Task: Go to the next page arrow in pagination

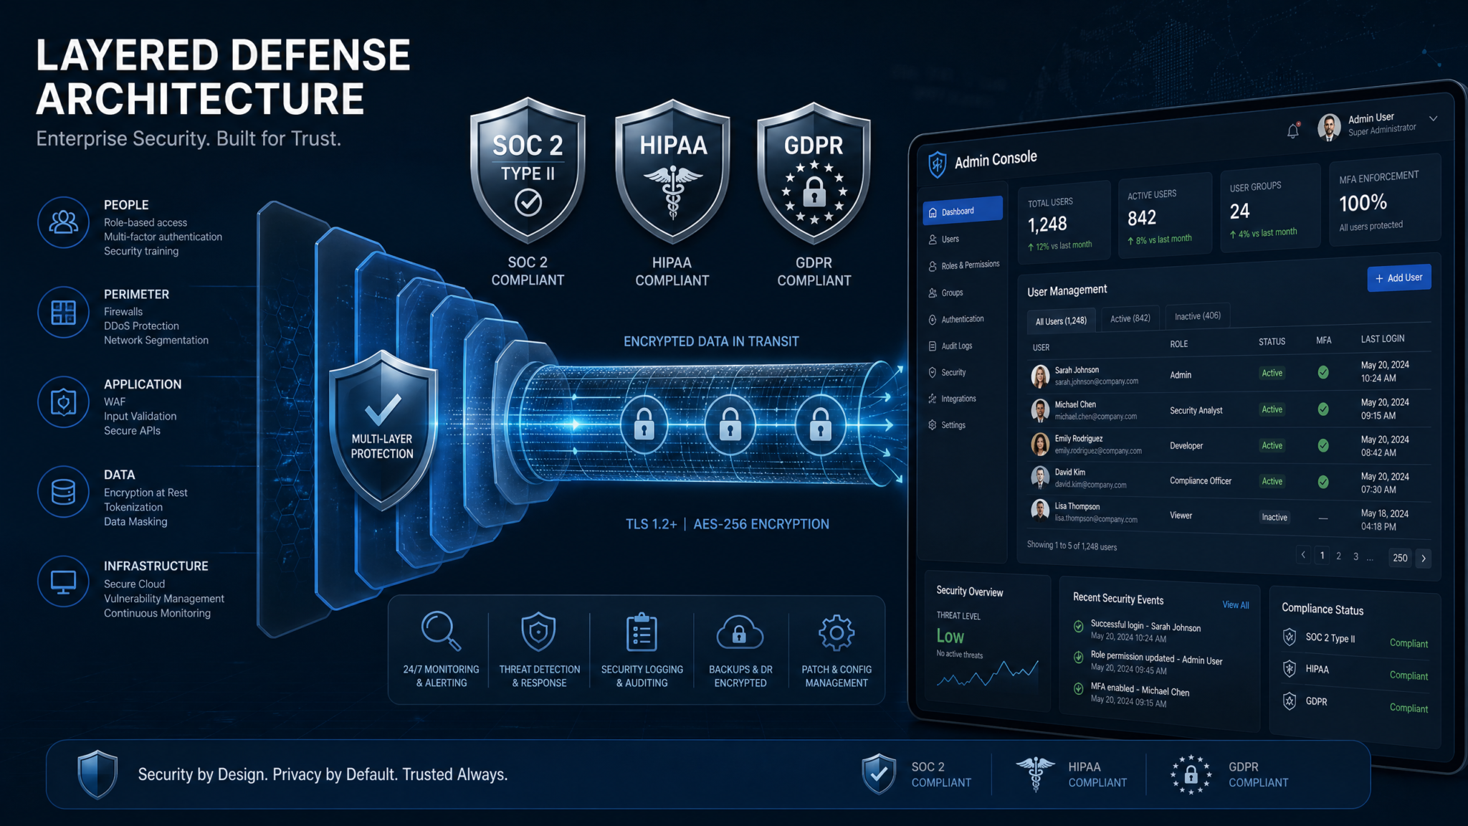Action: click(x=1424, y=558)
